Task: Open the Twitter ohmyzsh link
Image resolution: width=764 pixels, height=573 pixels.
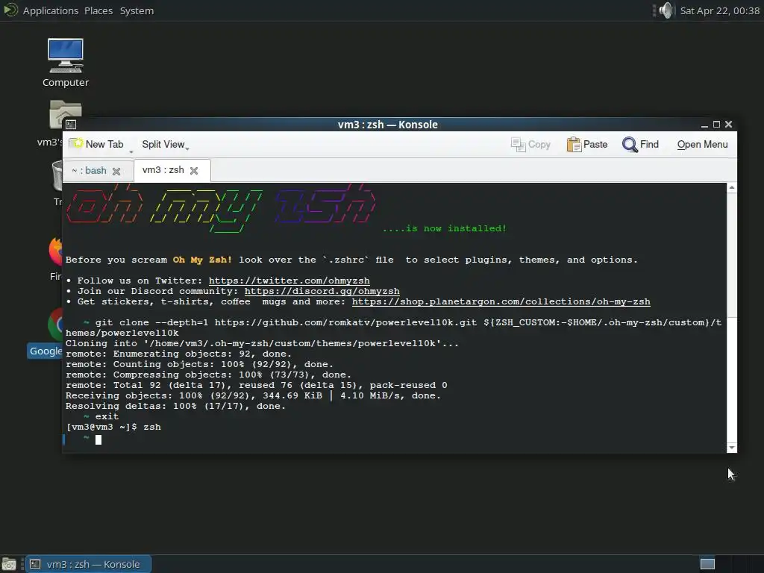Action: [289, 281]
